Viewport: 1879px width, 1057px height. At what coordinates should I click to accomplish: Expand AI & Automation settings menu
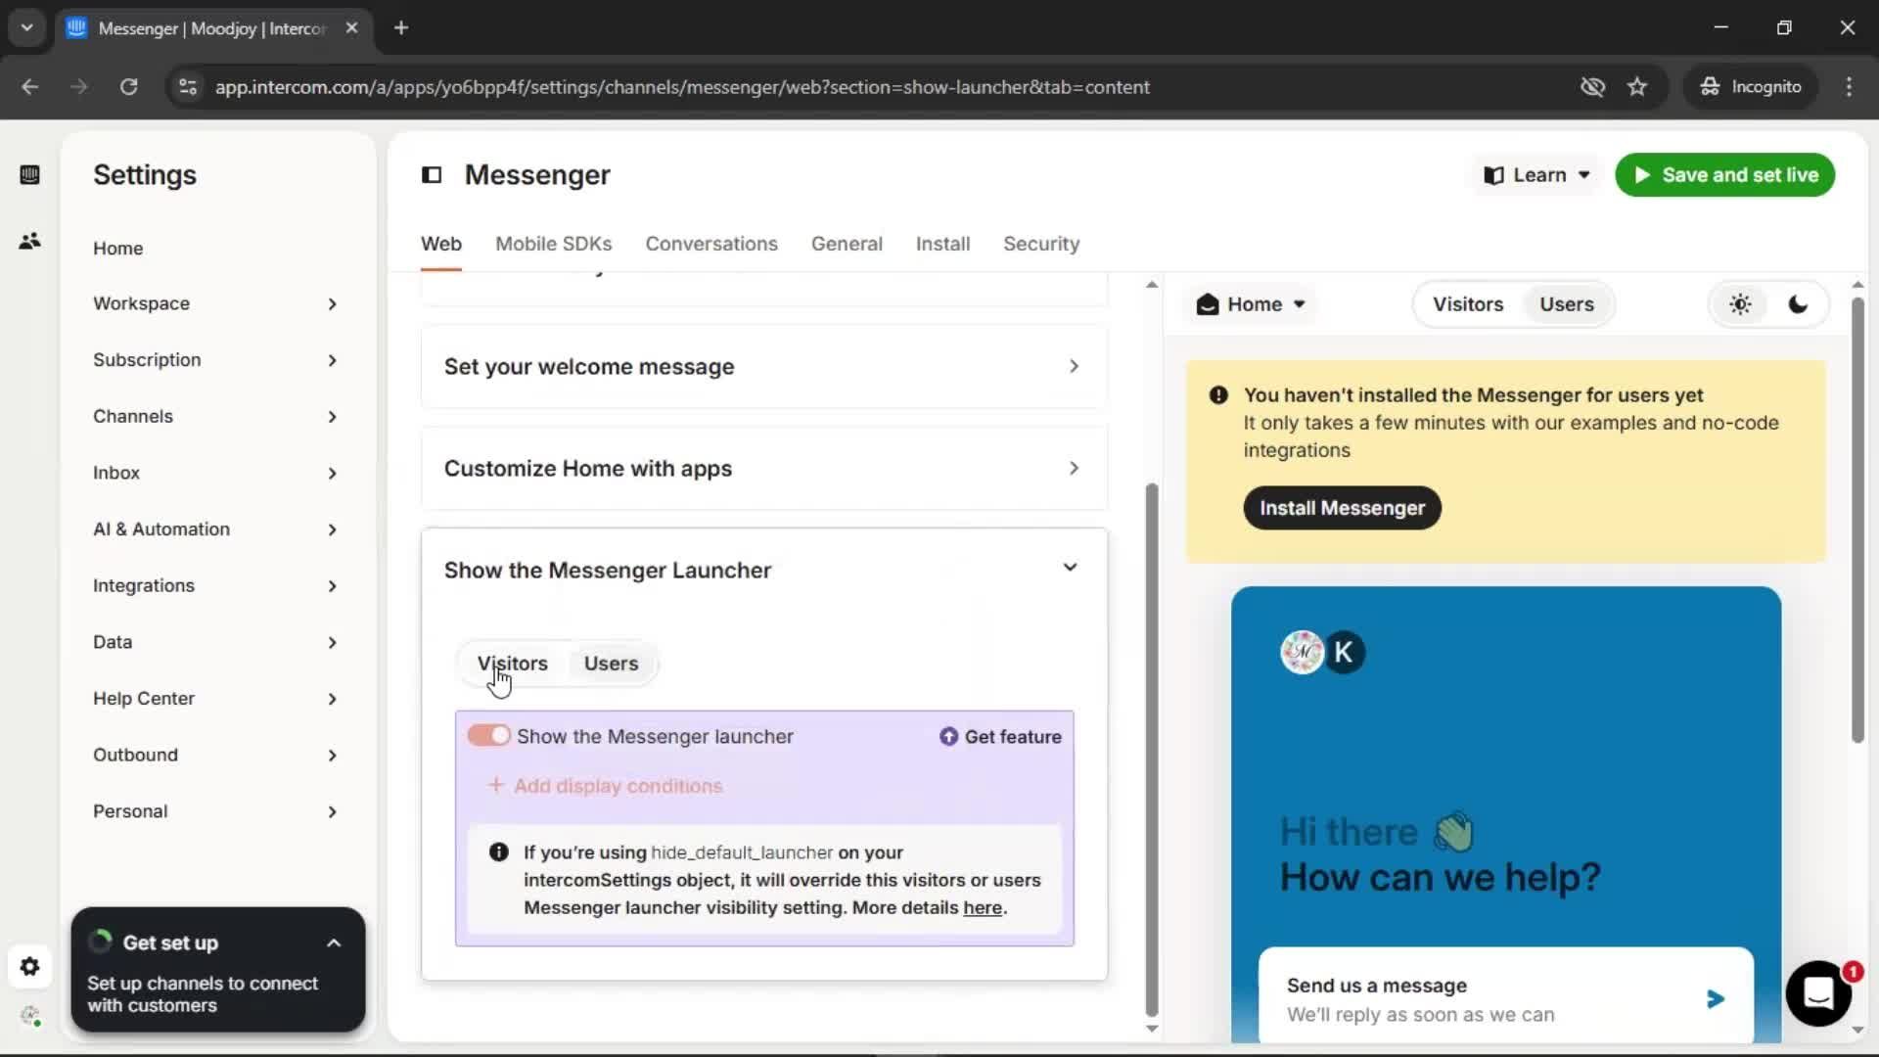click(x=215, y=529)
